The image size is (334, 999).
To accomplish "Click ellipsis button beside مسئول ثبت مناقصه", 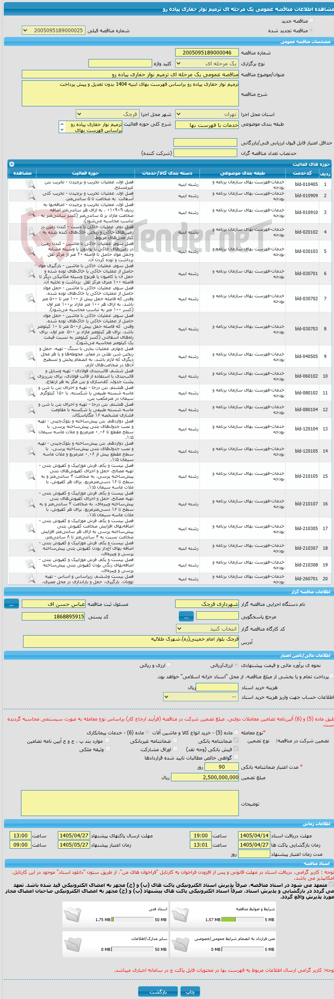I will click(11, 604).
